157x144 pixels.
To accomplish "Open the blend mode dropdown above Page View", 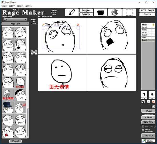I will 15,20.
